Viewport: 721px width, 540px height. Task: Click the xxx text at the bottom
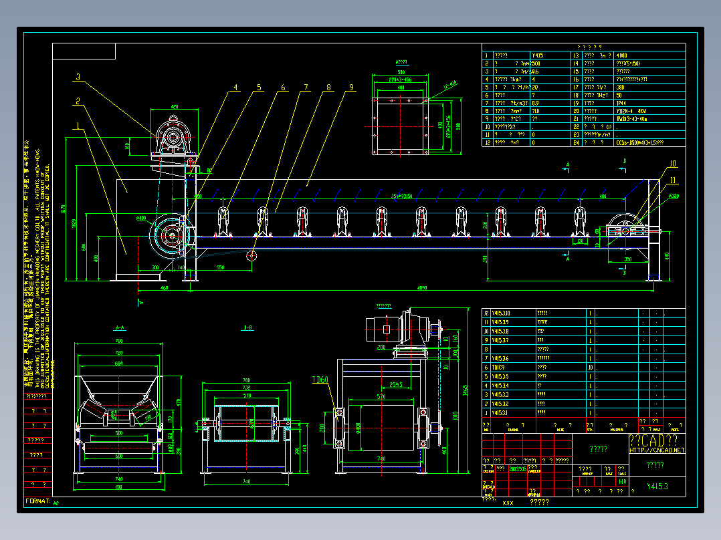508,503
